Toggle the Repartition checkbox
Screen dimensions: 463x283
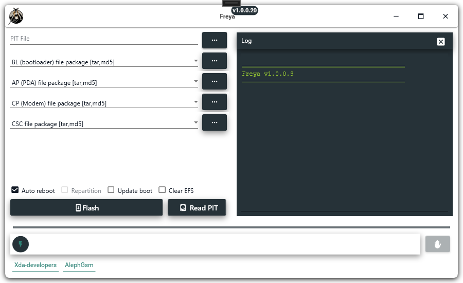[65, 190]
